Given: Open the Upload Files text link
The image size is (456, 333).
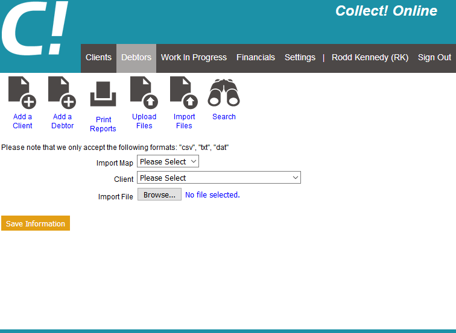Looking at the screenshot, I should (x=144, y=121).
